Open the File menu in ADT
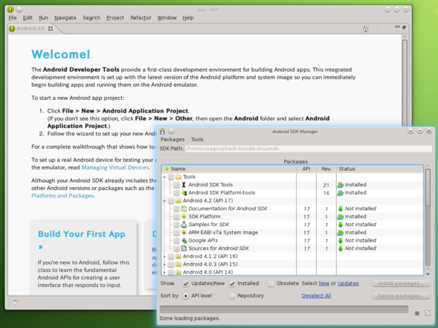 pos(12,18)
